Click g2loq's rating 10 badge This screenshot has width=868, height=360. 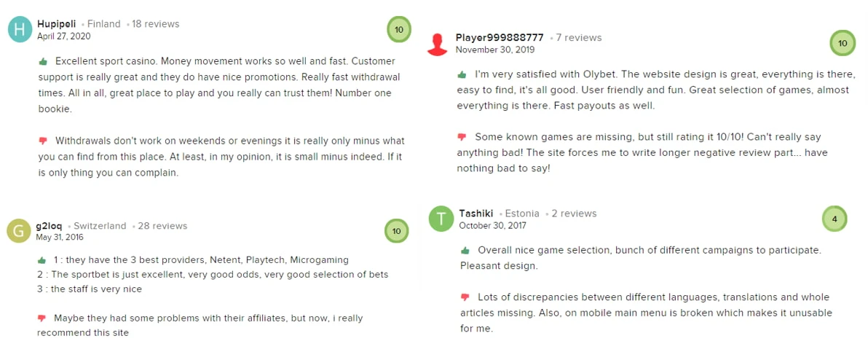click(397, 231)
